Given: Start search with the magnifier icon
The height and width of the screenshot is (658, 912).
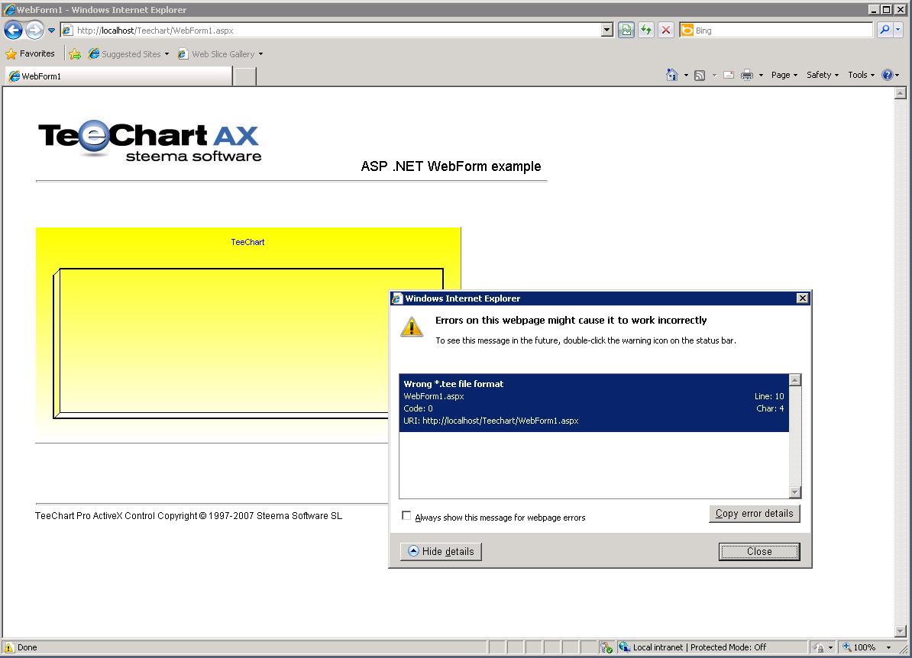Looking at the screenshot, I should tap(885, 30).
